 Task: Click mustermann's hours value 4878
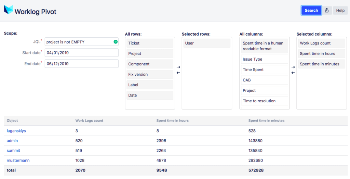(161, 160)
